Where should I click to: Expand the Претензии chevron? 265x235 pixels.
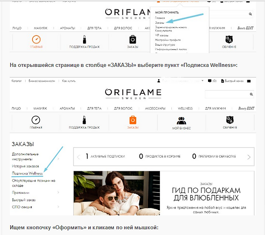[58, 193]
